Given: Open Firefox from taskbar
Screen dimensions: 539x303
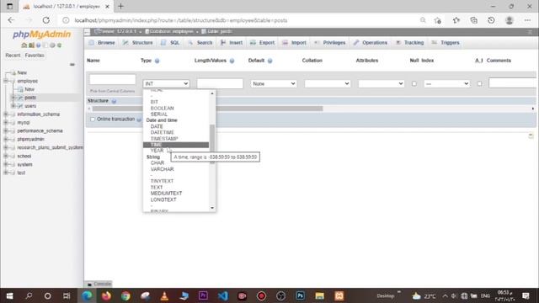Looking at the screenshot, I should pos(106,295).
